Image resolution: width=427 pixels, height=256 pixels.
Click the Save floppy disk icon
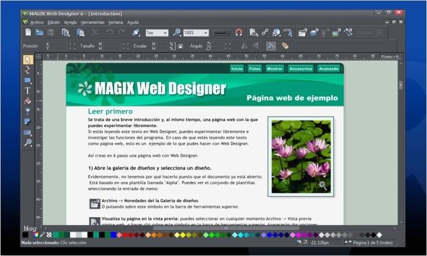(51, 32)
